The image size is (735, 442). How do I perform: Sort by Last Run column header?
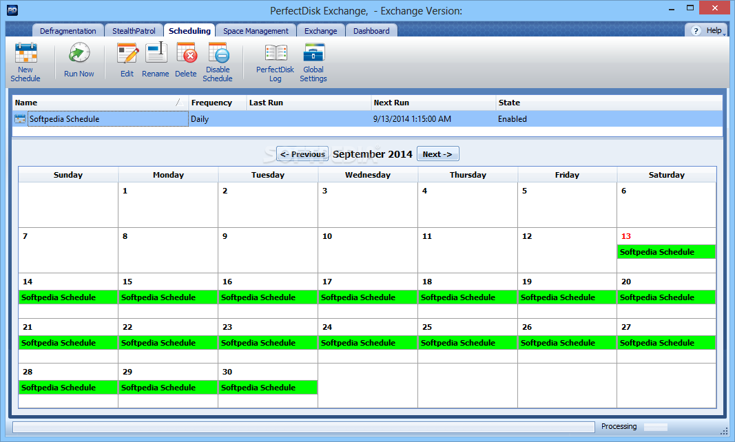309,103
